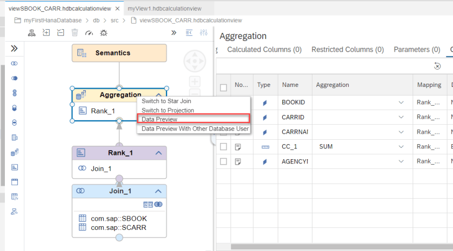Collapse the Rank_1 node

coord(158,153)
